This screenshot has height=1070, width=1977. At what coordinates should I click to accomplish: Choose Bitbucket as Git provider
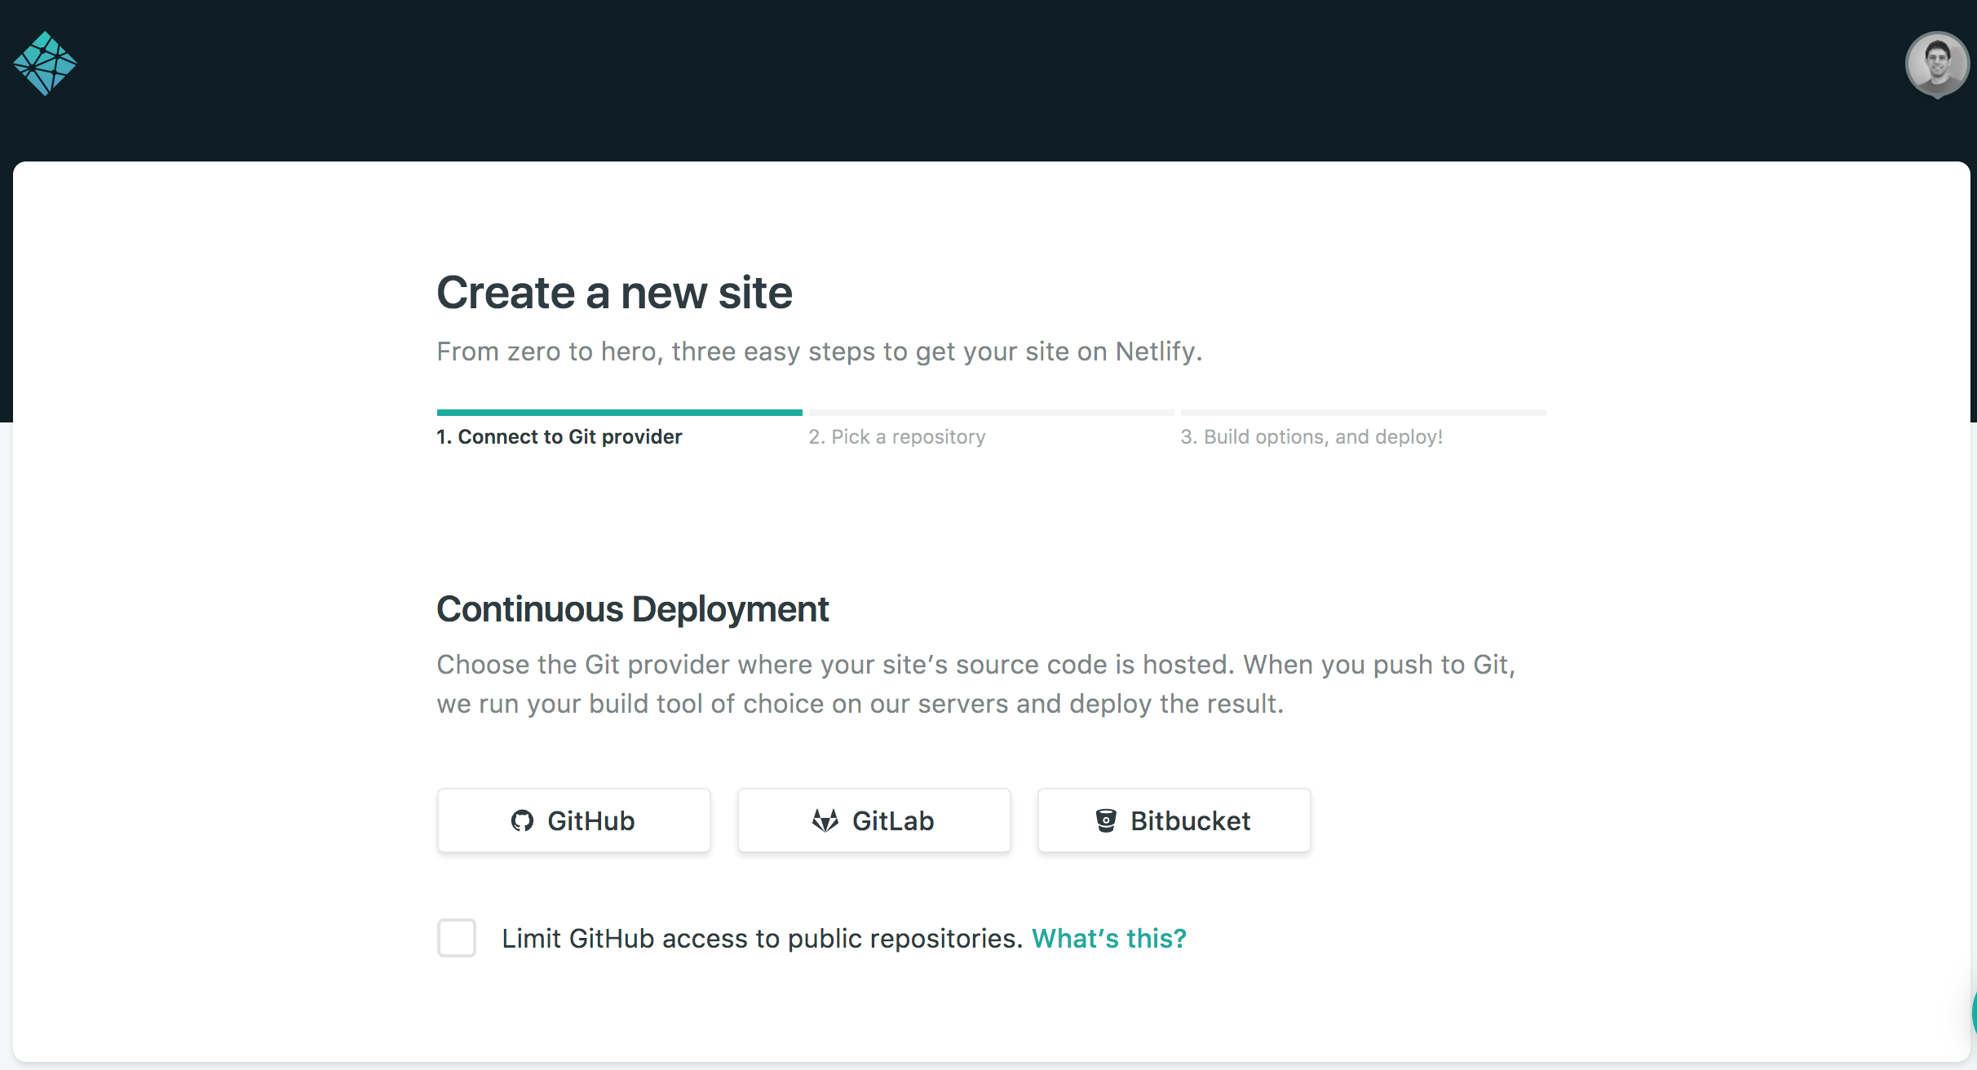(1190, 820)
